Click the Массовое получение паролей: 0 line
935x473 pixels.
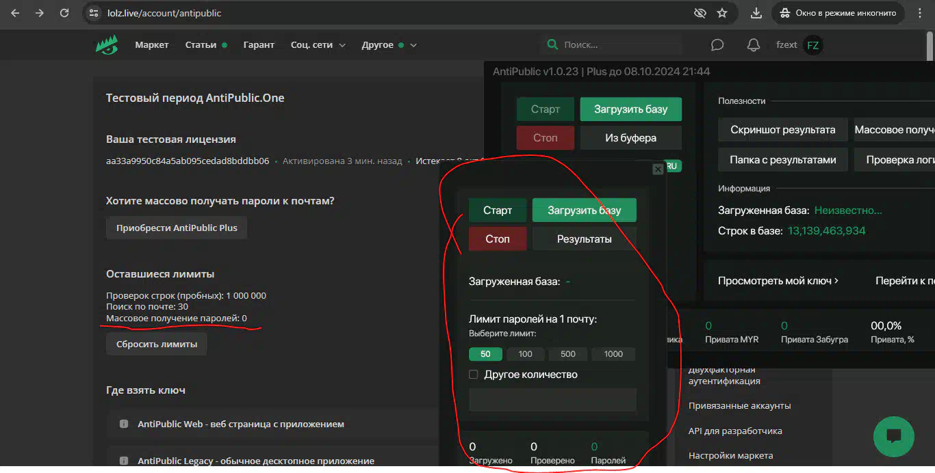177,318
